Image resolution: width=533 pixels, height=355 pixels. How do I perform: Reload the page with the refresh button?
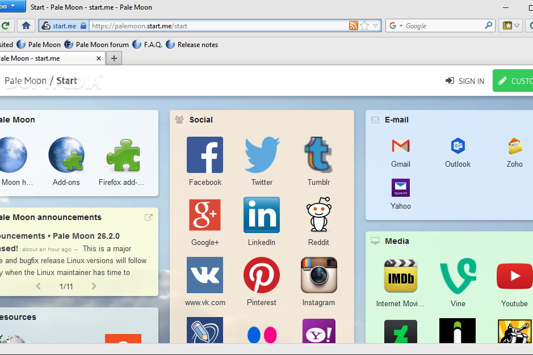tap(6, 26)
